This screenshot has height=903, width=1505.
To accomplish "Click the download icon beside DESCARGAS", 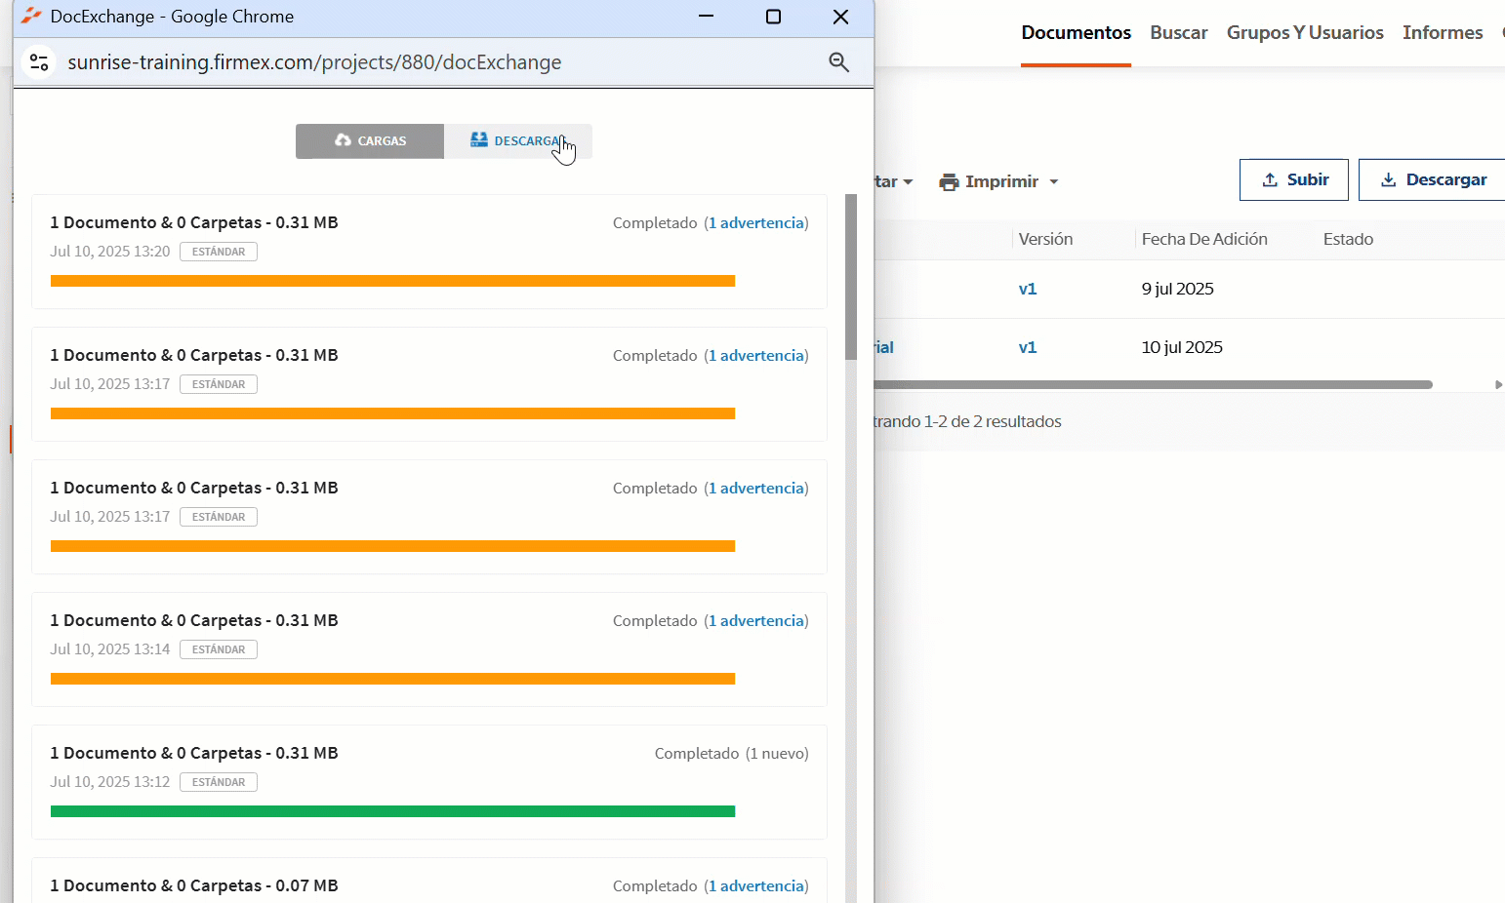I will (x=478, y=140).
